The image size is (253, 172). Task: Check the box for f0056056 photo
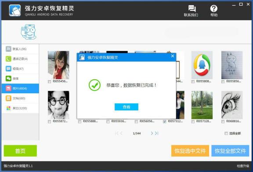[x=136, y=122]
